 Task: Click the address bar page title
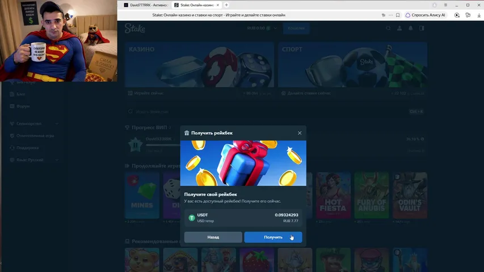point(218,15)
